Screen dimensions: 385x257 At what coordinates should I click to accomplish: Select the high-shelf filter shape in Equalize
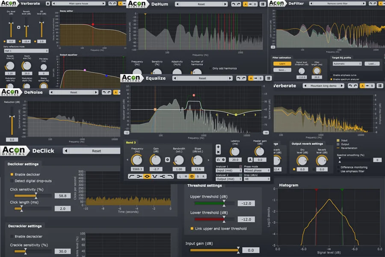[162, 176]
